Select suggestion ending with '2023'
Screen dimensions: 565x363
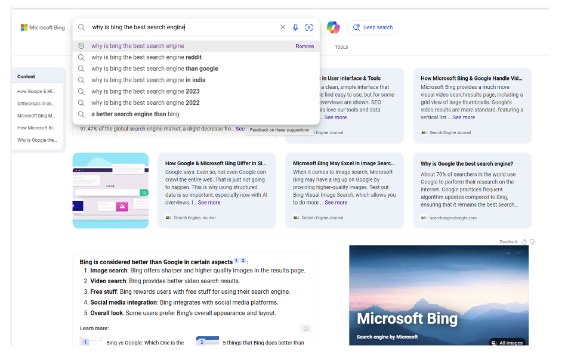tap(196, 91)
